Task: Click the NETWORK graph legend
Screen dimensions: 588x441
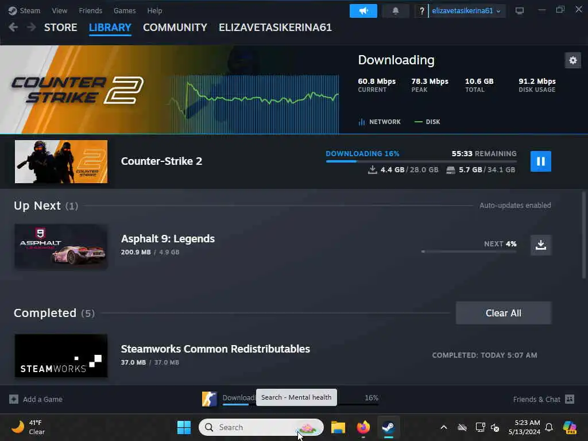Action: point(379,122)
